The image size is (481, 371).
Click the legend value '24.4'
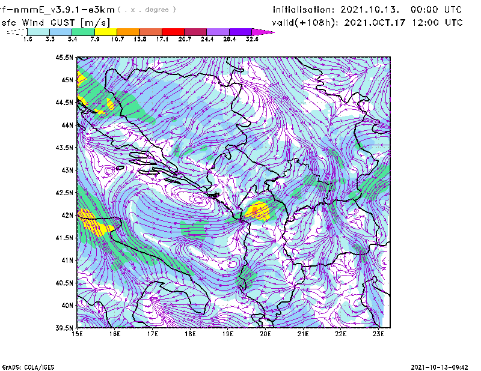click(x=207, y=39)
